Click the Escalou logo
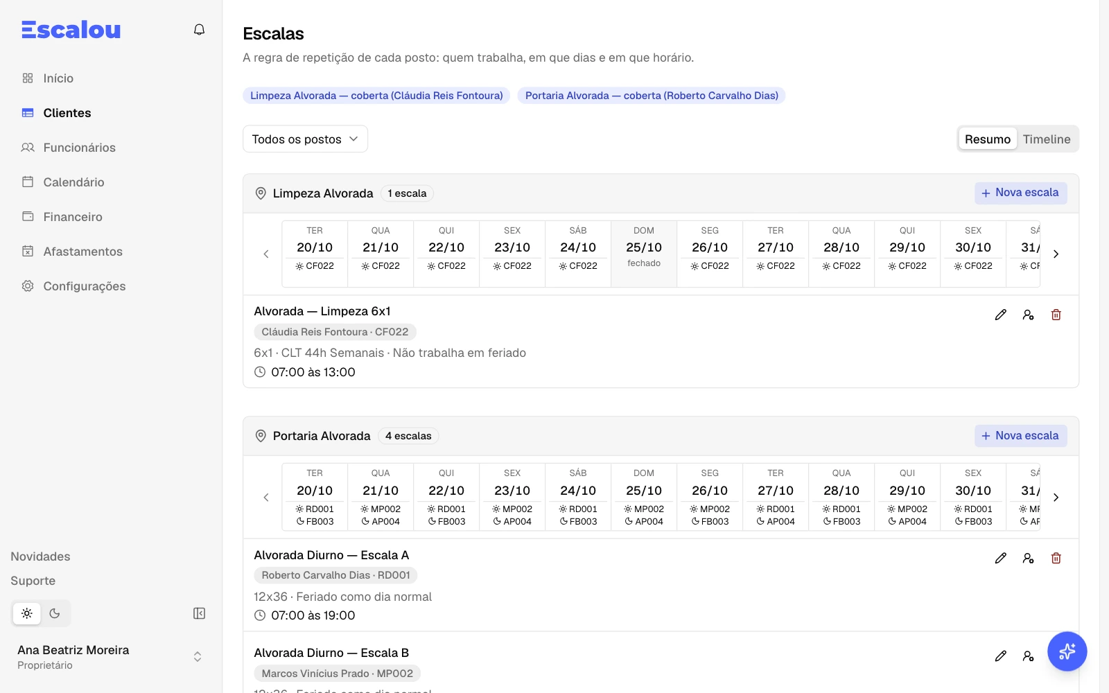This screenshot has width=1109, height=693. coord(71,30)
